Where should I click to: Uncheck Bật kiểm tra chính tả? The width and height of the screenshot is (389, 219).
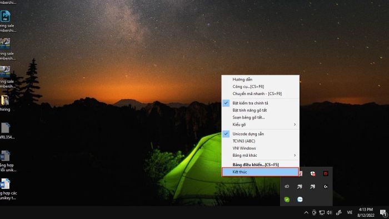coord(260,103)
